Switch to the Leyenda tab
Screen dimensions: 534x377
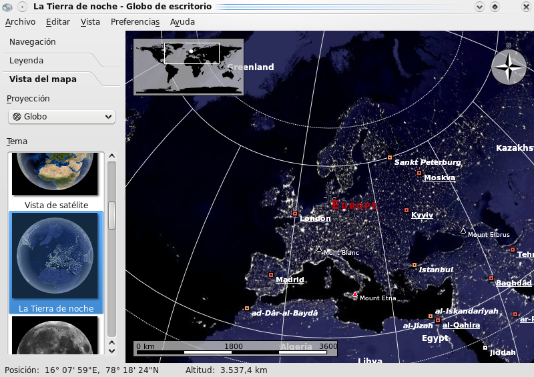click(26, 61)
